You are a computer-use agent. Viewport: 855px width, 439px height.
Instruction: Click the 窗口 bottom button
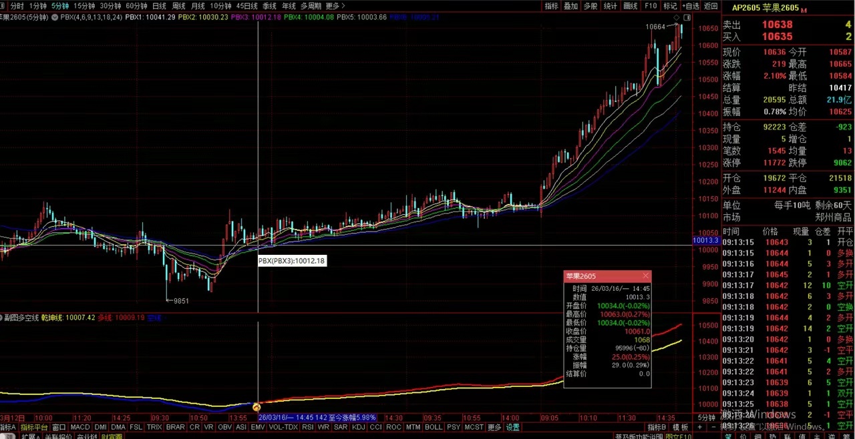pyautogui.click(x=59, y=427)
